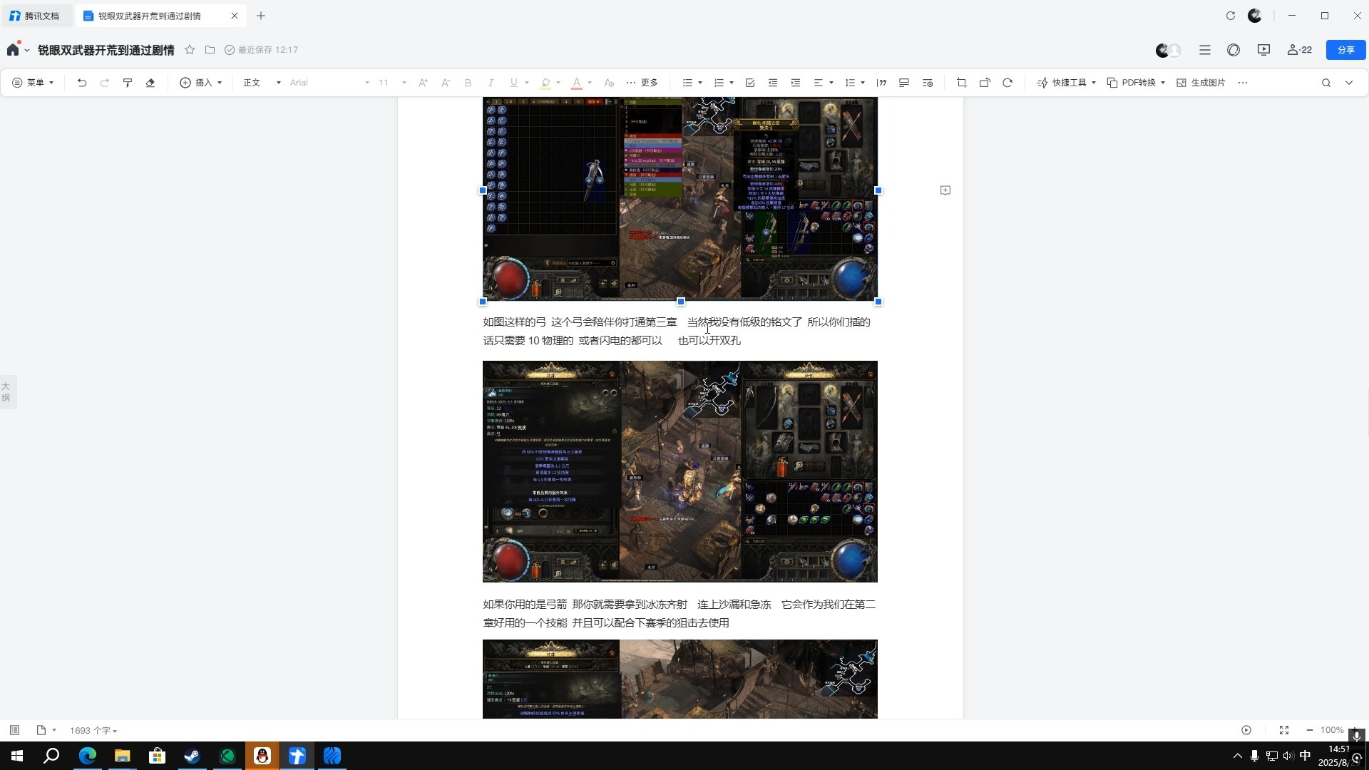Insert a bulleted list

(x=687, y=83)
